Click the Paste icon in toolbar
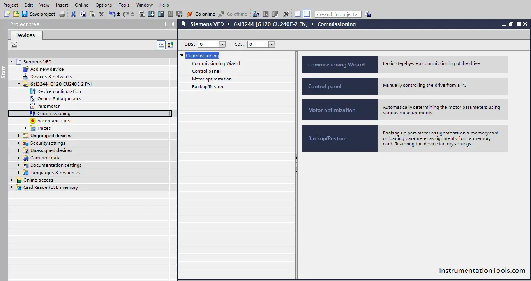531x281 pixels. click(x=92, y=14)
